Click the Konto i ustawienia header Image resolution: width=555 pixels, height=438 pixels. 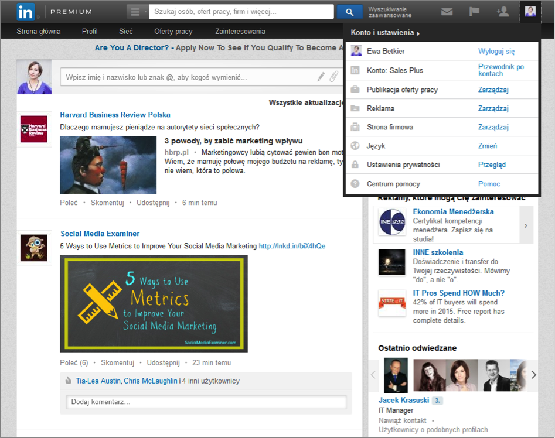[x=385, y=33]
